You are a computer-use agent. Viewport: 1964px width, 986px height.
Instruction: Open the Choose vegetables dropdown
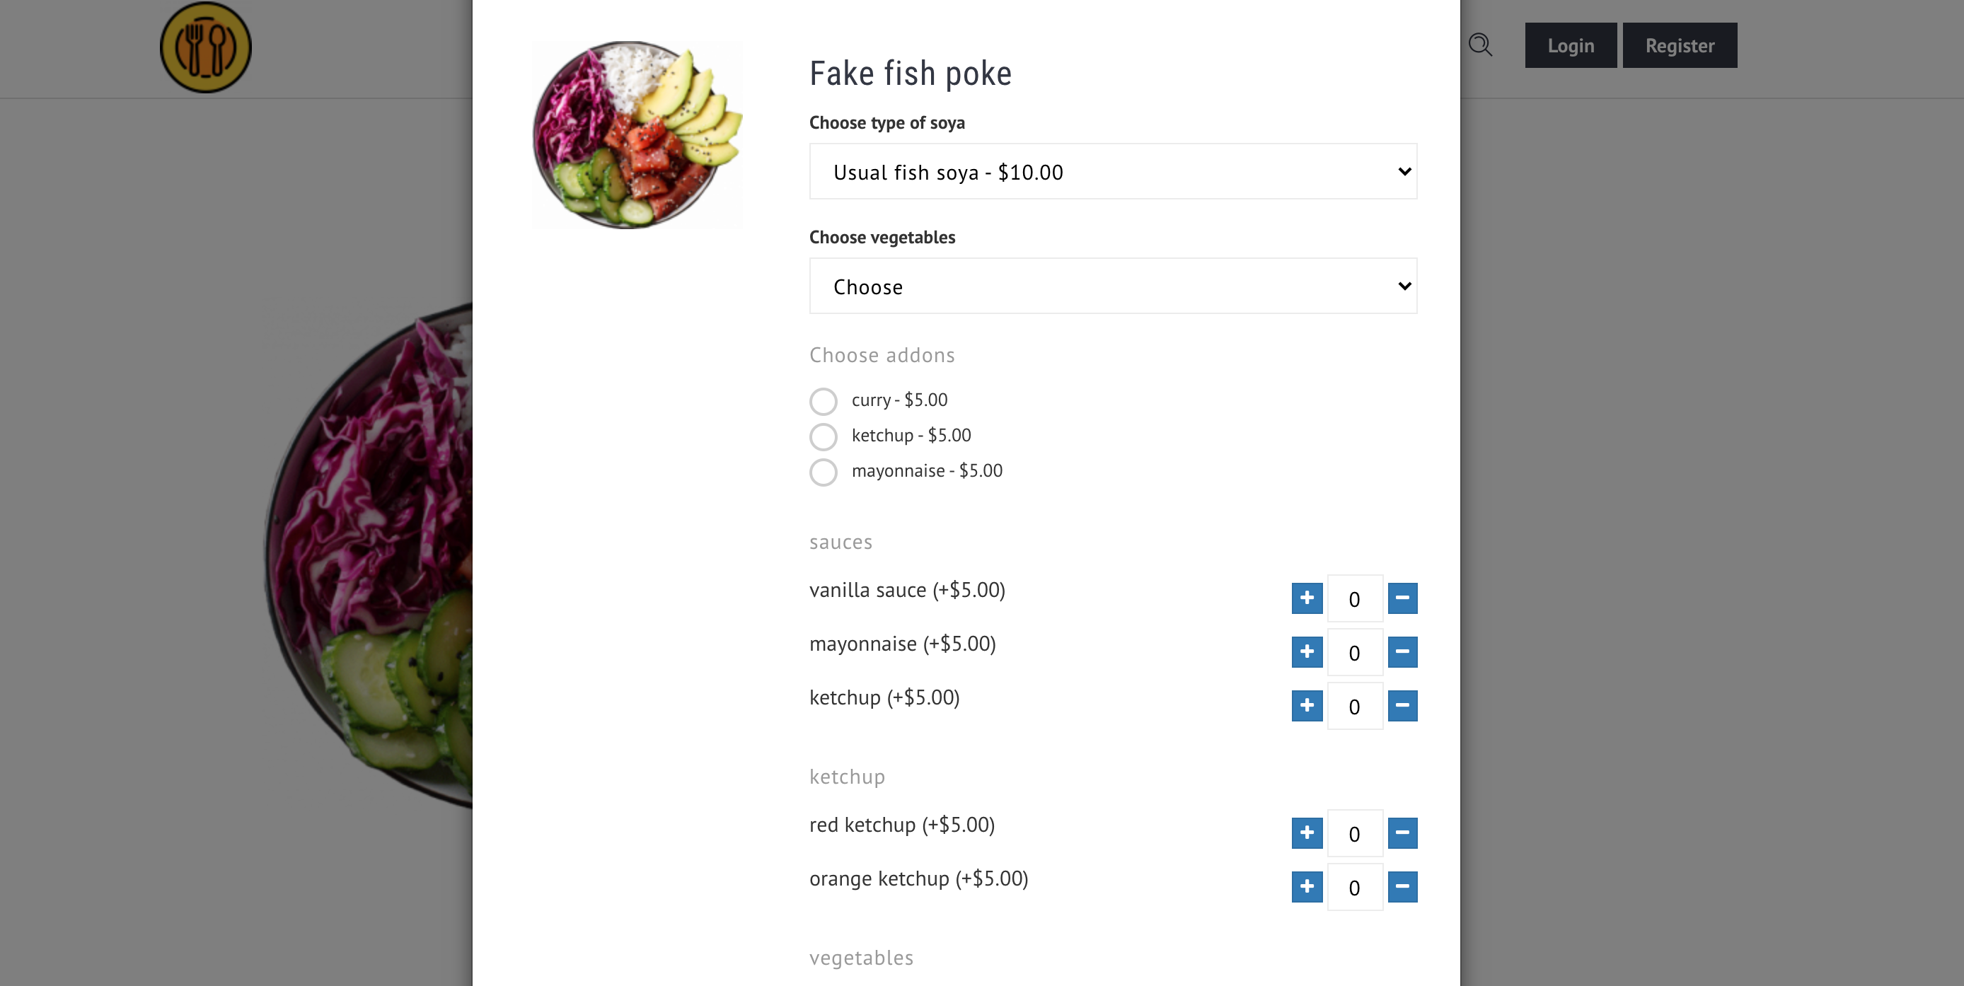click(x=1113, y=286)
